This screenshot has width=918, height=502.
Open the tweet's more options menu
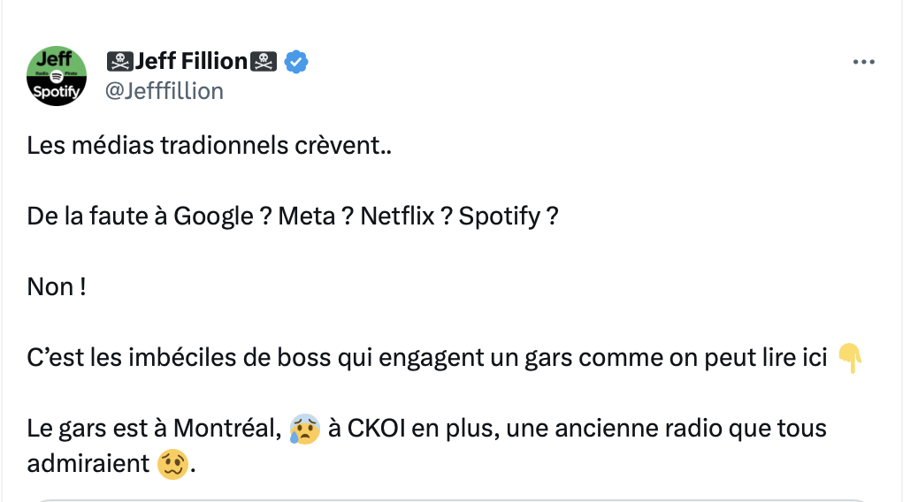tap(862, 63)
